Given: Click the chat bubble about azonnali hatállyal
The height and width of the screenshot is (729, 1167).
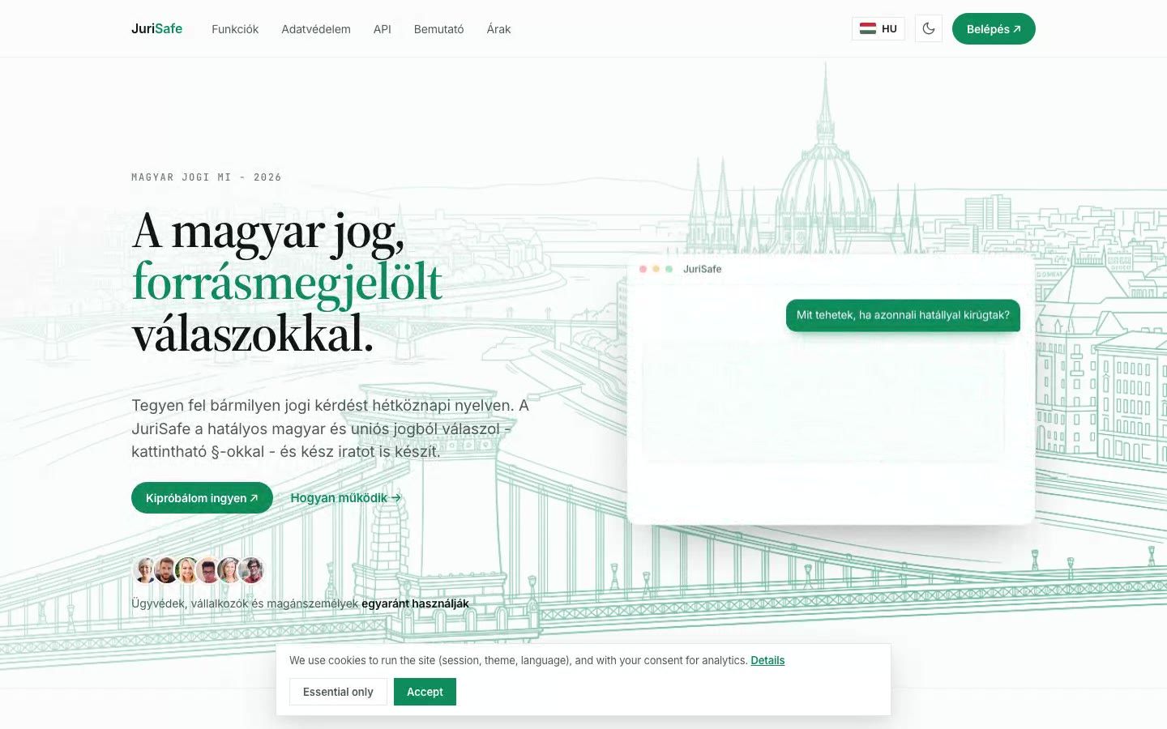Looking at the screenshot, I should click(903, 315).
